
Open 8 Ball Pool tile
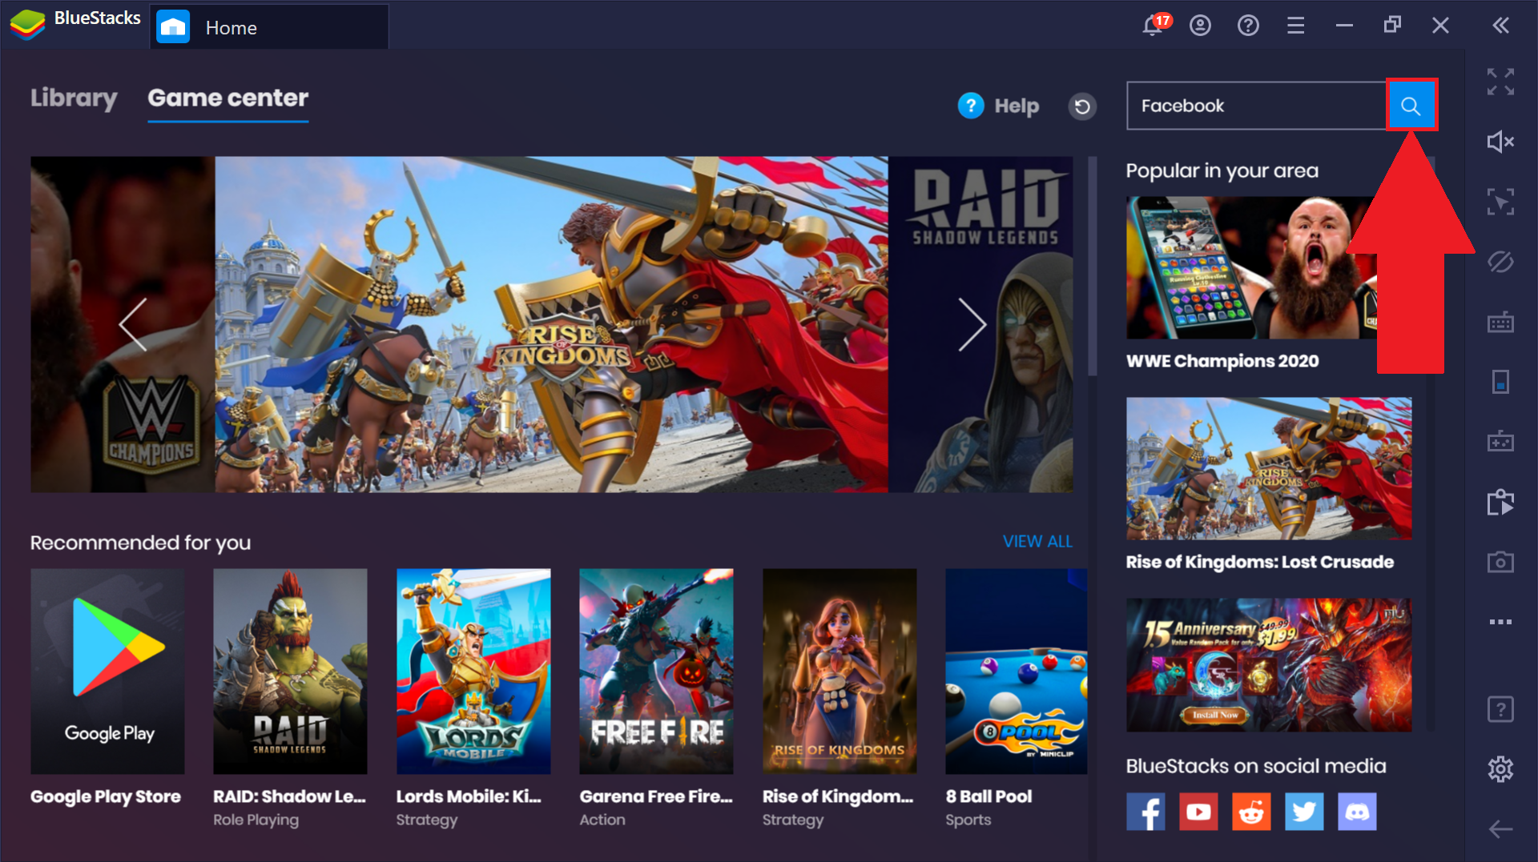click(1016, 671)
